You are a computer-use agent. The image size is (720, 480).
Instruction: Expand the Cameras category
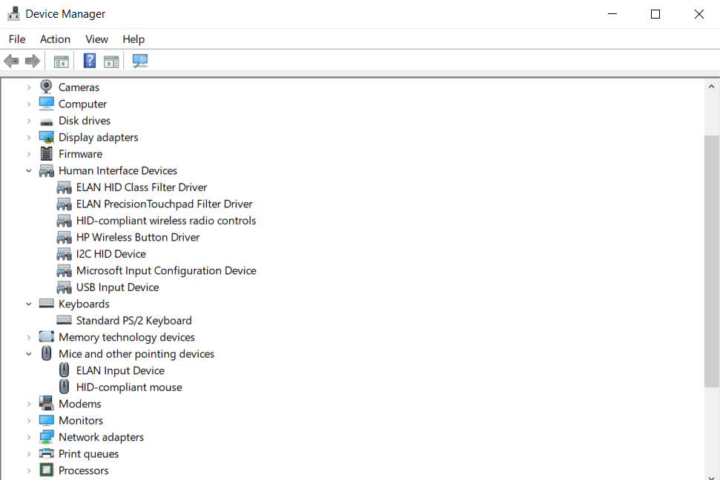(28, 87)
